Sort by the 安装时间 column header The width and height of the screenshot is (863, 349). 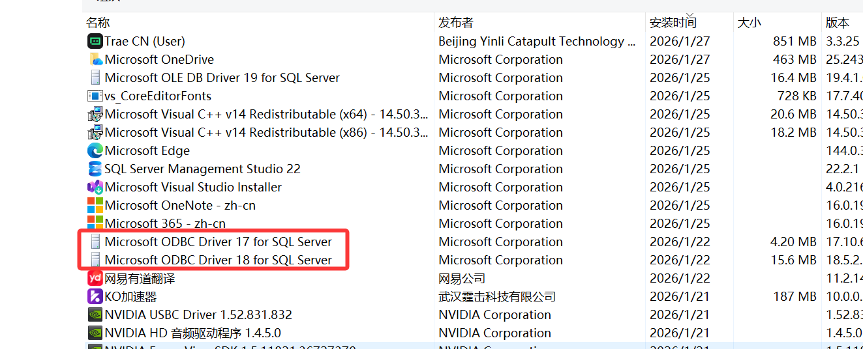[x=673, y=22]
